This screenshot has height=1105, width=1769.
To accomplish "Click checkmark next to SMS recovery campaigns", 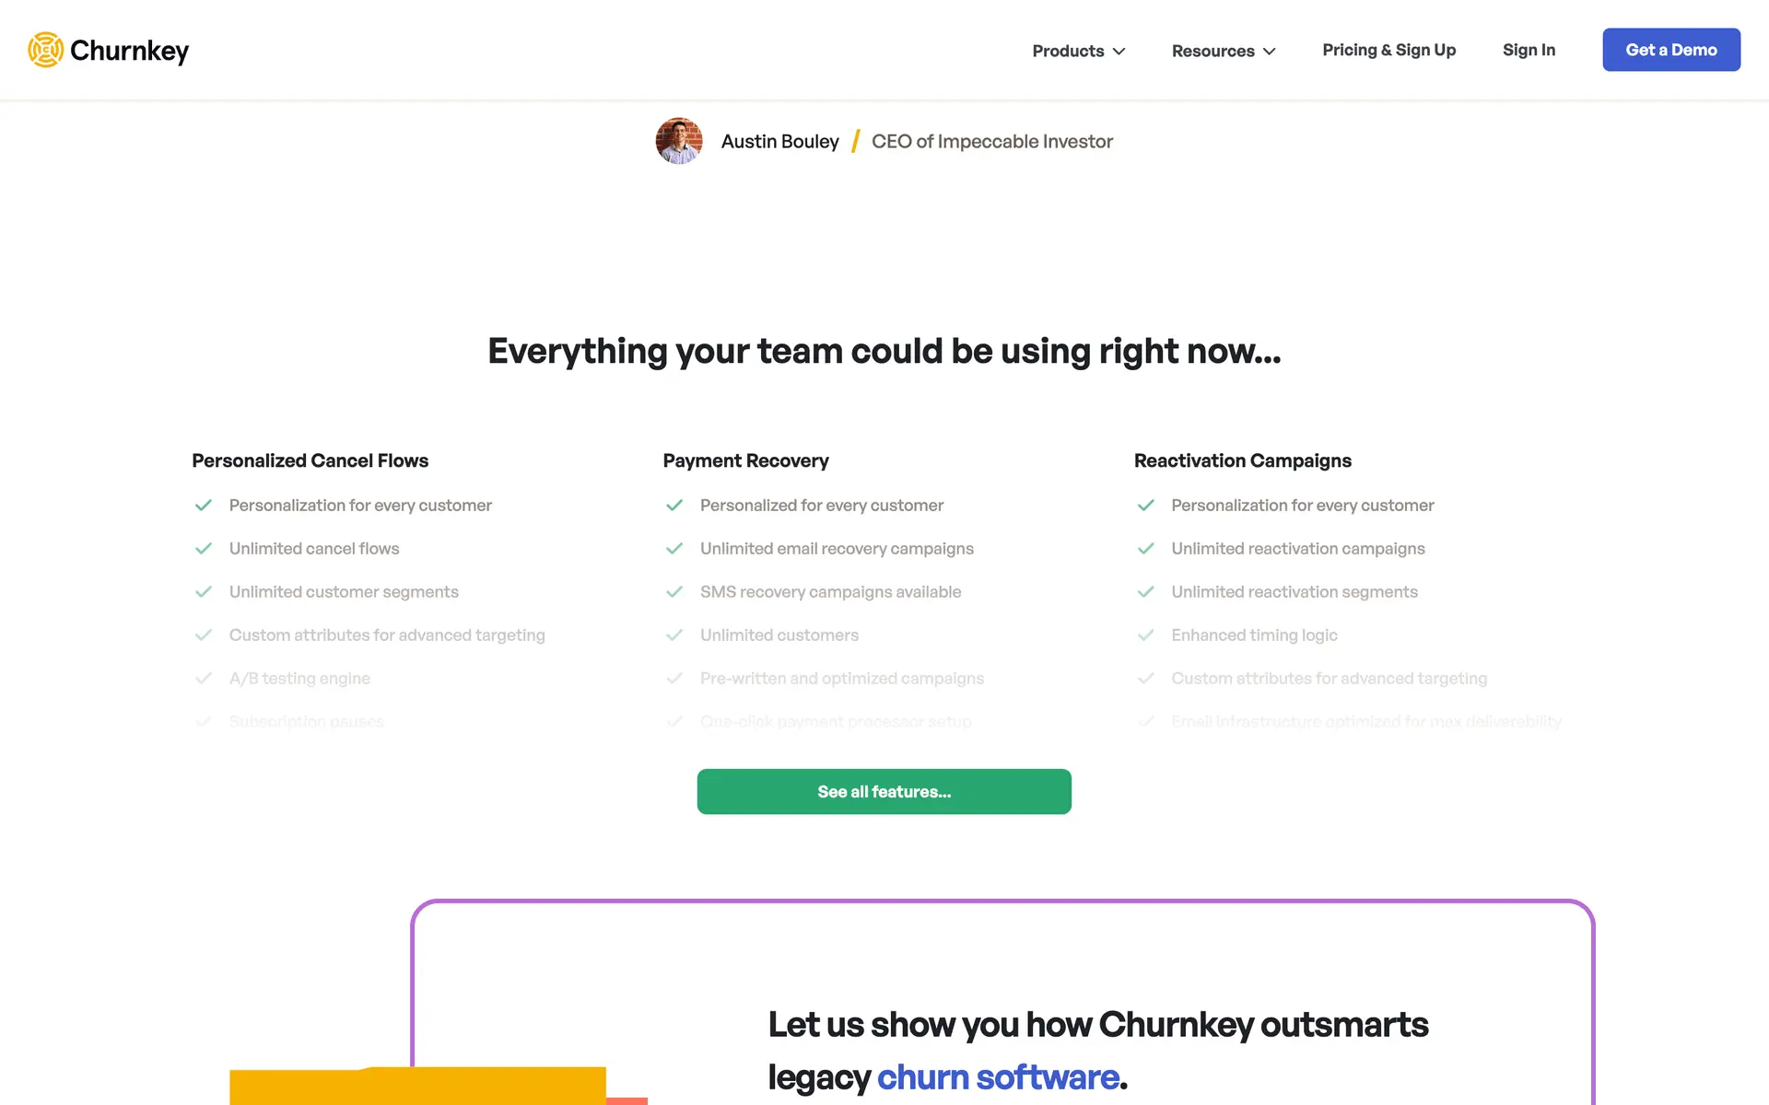I will 674,592.
